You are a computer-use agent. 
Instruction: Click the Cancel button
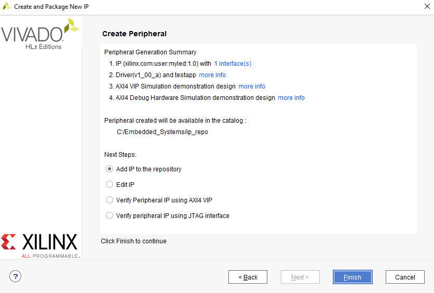[405, 277]
